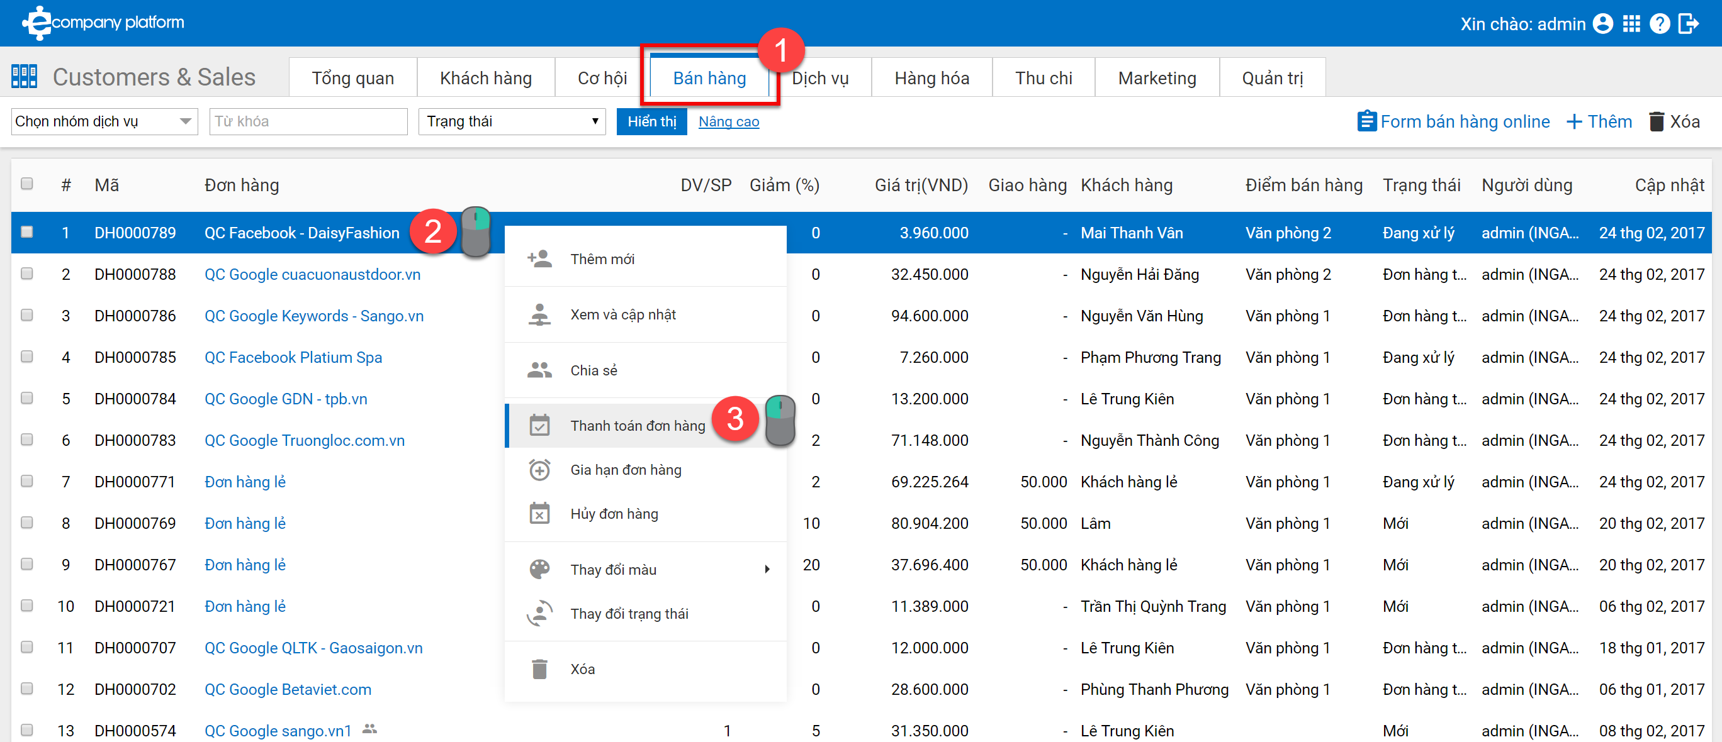Click the Gia hạn đơn hàng alarm icon
1722x742 pixels.
tap(539, 470)
